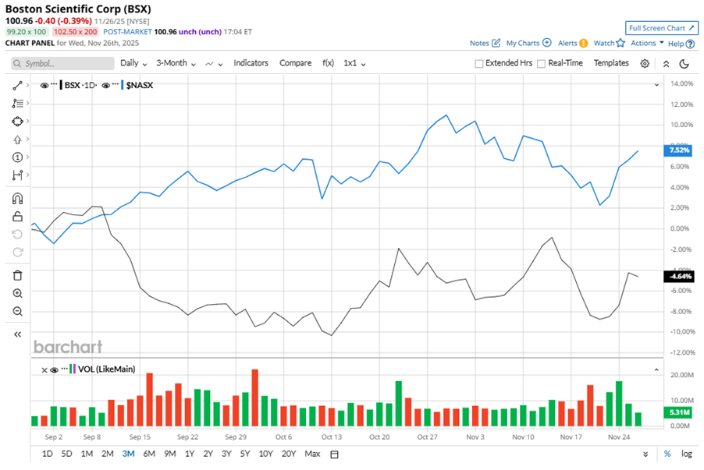Click the trash delete drawings icon
The height and width of the screenshot is (470, 704).
pos(17,275)
